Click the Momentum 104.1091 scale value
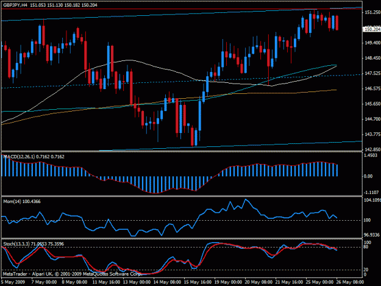The image size is (381, 286). tap(372, 200)
